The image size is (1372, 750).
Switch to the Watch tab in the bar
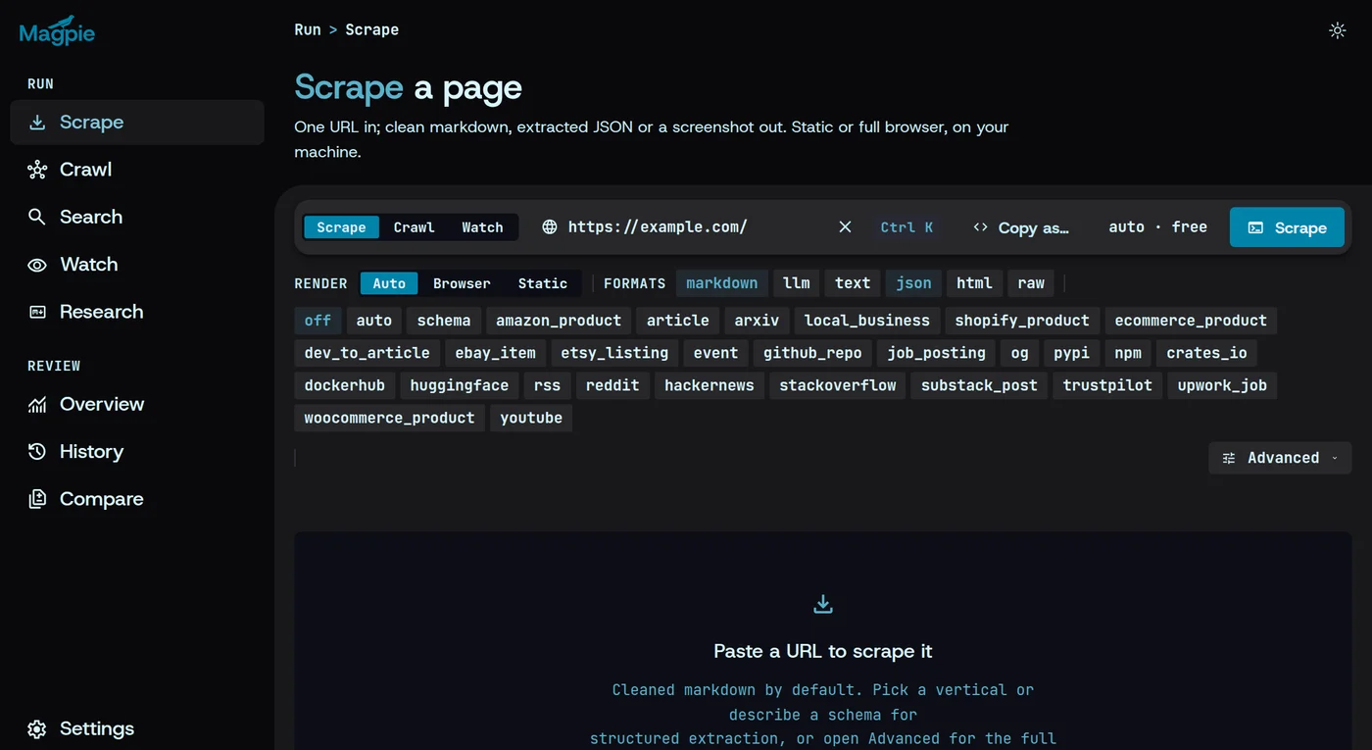482,227
